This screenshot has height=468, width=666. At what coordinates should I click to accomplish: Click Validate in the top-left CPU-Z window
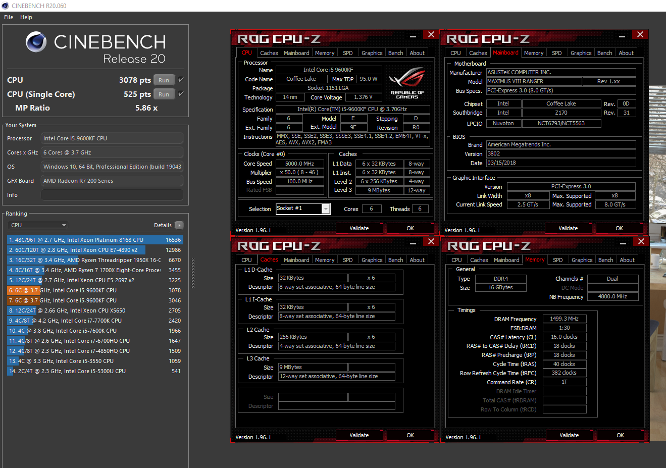[359, 228]
